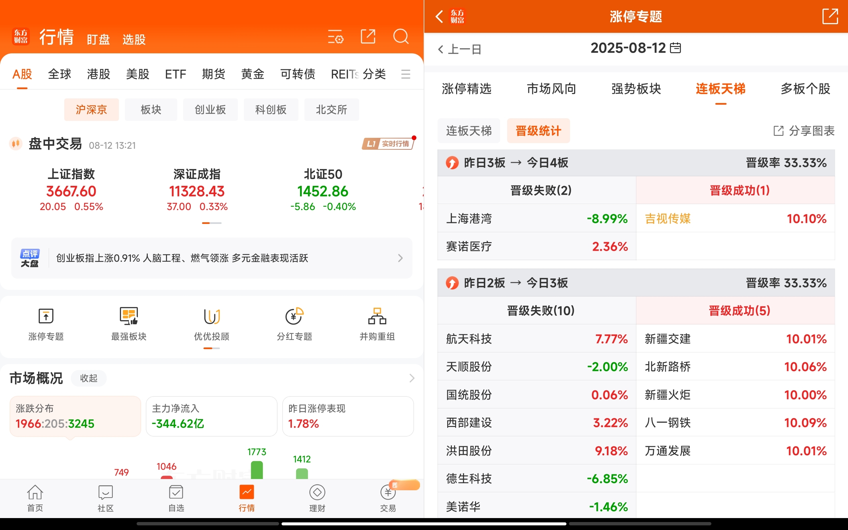Viewport: 848px width, 530px height.
Task: Select the 沪深京 filter chip
Action: [x=91, y=110]
